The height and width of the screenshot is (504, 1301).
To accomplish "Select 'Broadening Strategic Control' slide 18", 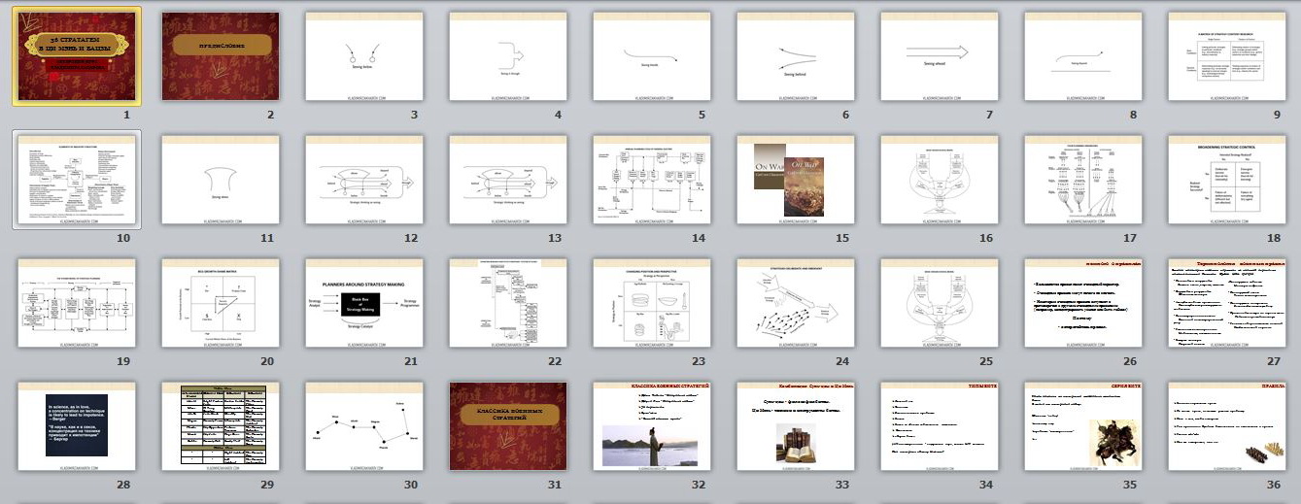I will 1227,180.
